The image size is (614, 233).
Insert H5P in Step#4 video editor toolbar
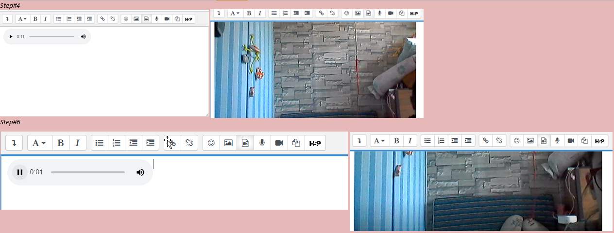click(x=414, y=13)
